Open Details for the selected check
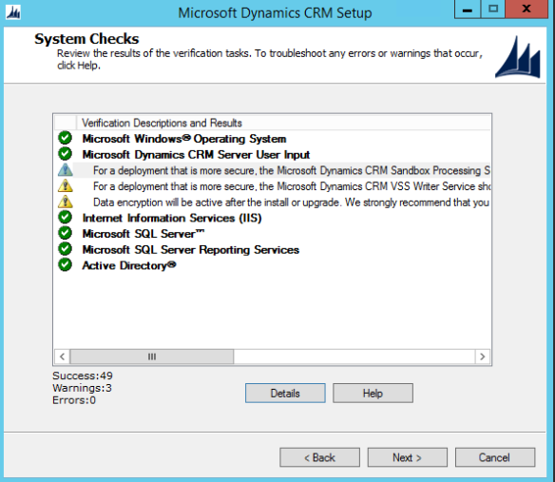Screen dimensions: 555x482 285,393
